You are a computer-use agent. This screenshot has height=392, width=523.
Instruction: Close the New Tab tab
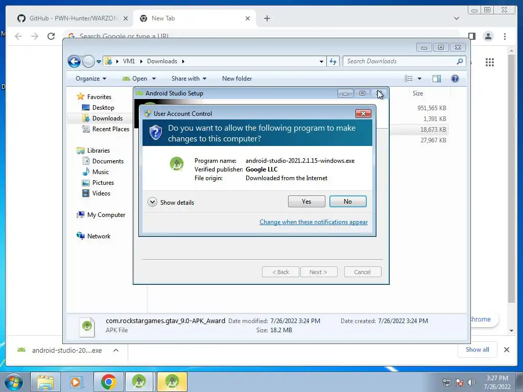click(x=248, y=18)
